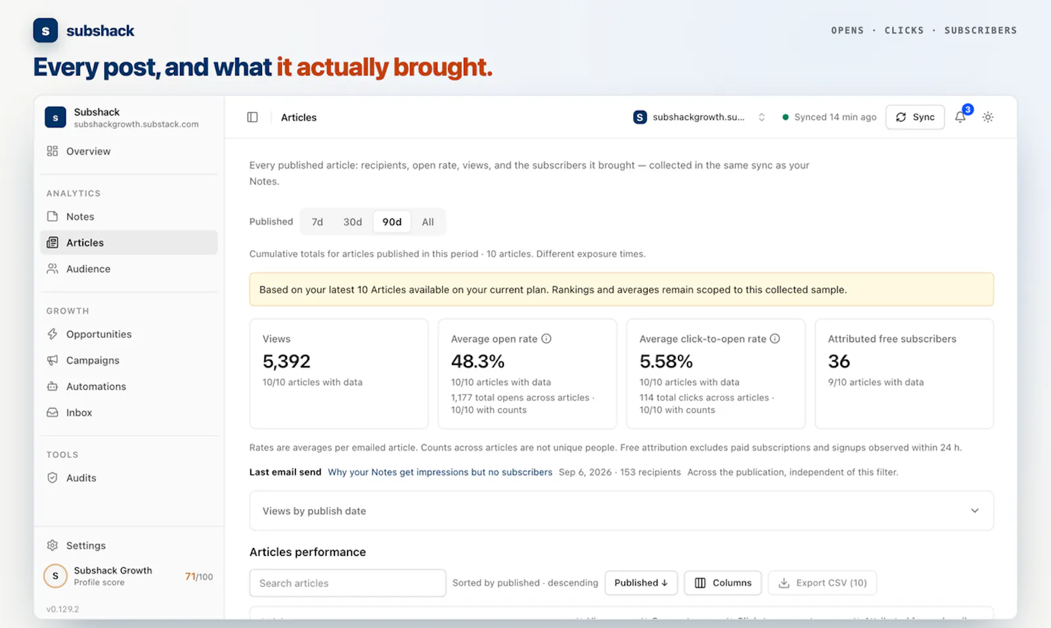Click the info icon beside Average open rate

click(547, 339)
